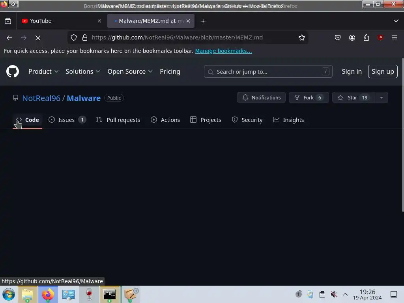Select the Code tab

point(27,120)
